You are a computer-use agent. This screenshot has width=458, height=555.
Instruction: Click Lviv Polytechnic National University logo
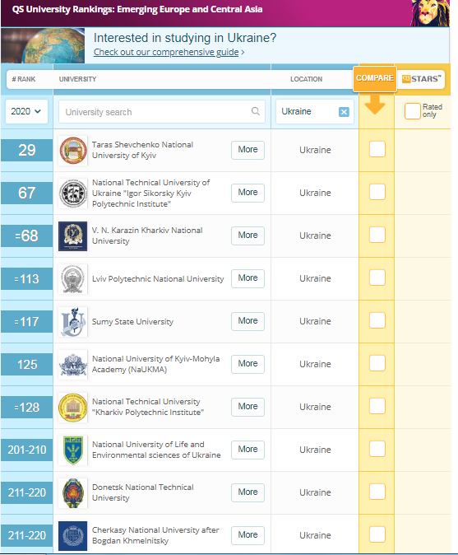(x=73, y=279)
